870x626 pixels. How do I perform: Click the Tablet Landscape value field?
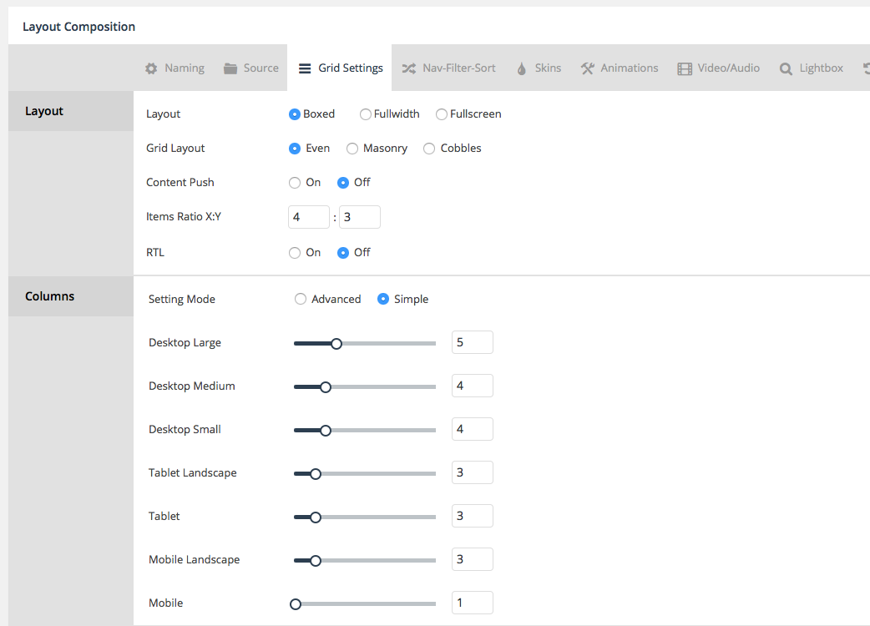[473, 472]
